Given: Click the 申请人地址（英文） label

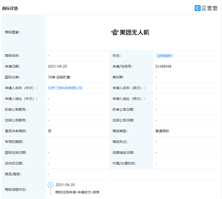Looking at the screenshot, I should point(129,99).
